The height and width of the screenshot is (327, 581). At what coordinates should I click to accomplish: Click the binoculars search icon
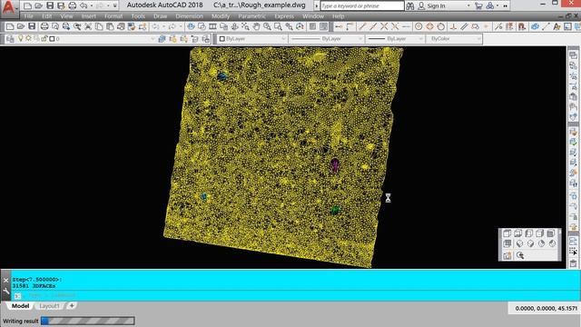[409, 5]
